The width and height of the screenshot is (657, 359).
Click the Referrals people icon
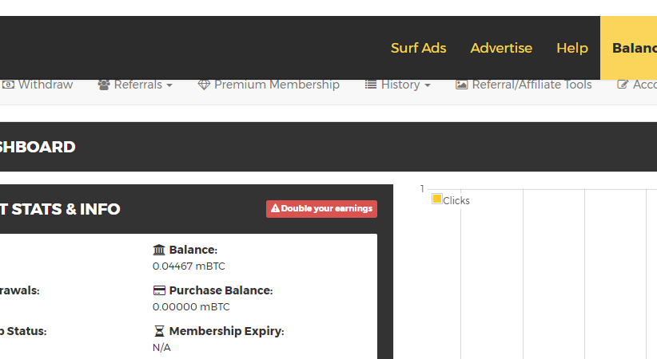click(104, 85)
